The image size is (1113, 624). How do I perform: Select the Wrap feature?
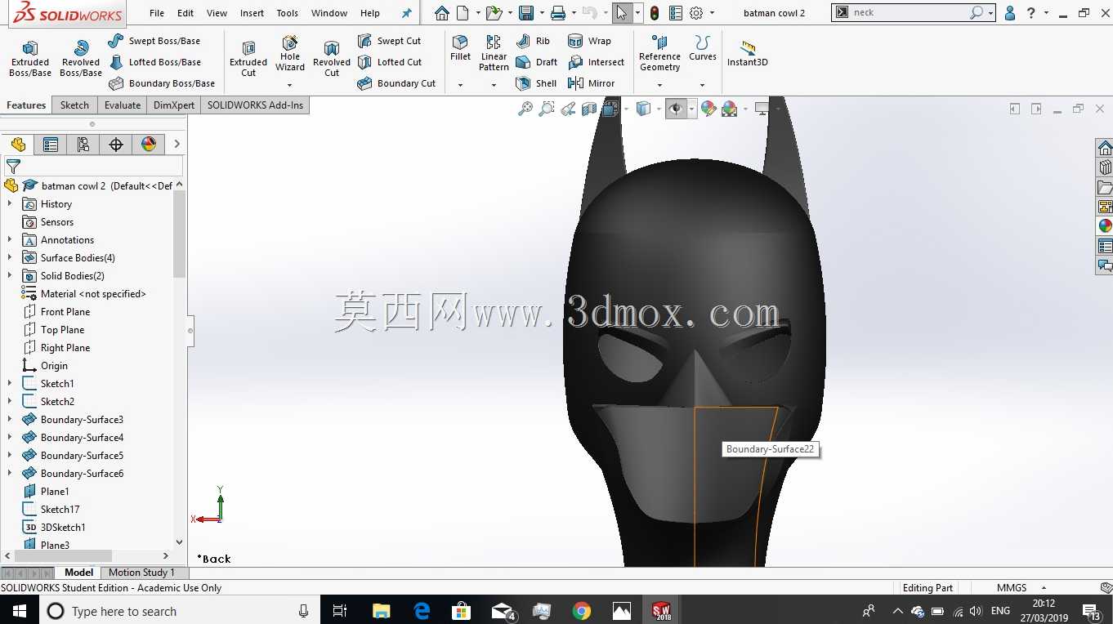coord(589,41)
